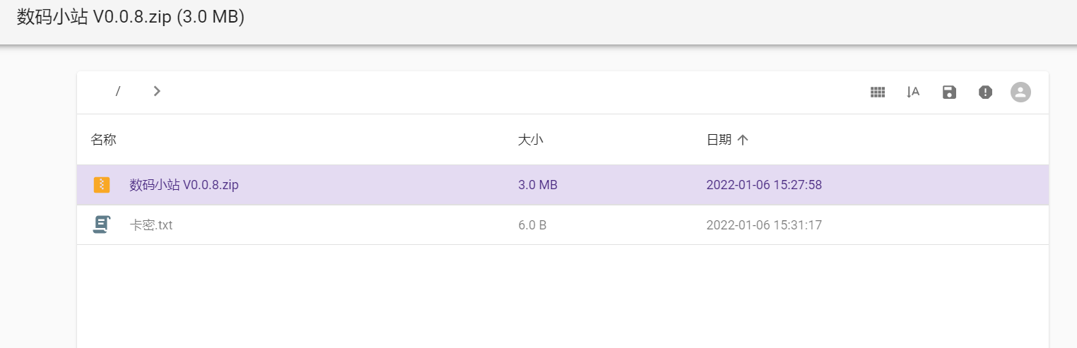Open the user avatar profile icon
The width and height of the screenshot is (1077, 348).
(1020, 92)
